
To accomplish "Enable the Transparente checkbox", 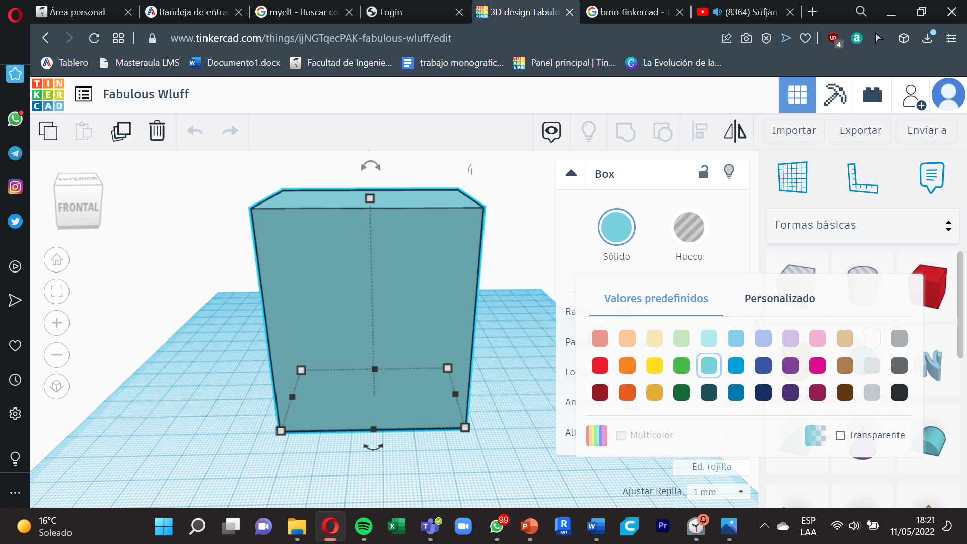I will (x=840, y=436).
